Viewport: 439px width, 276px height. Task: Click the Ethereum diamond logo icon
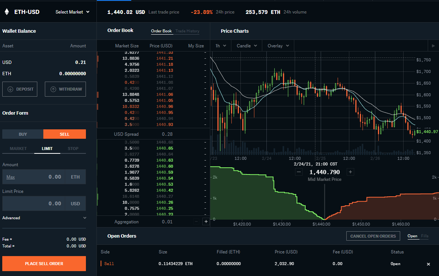pos(7,12)
